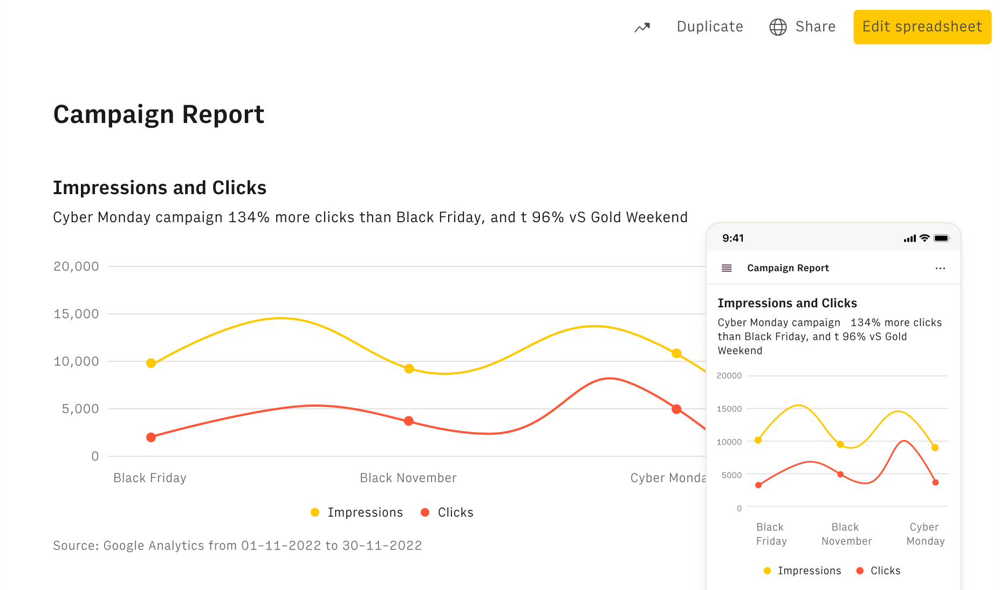Select the Black November Clicks data point
The image size is (1000, 590).
click(409, 421)
